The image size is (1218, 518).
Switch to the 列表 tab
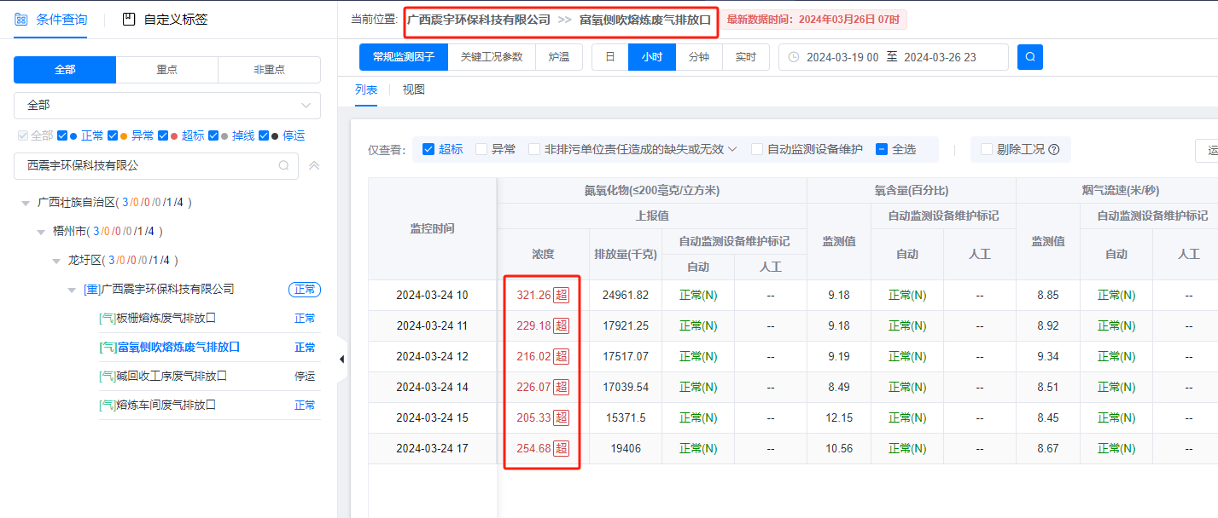click(x=366, y=89)
